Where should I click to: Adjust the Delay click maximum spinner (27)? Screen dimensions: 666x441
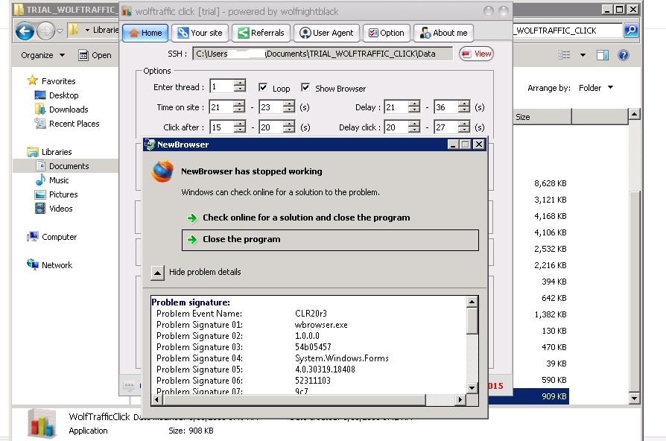pos(464,127)
